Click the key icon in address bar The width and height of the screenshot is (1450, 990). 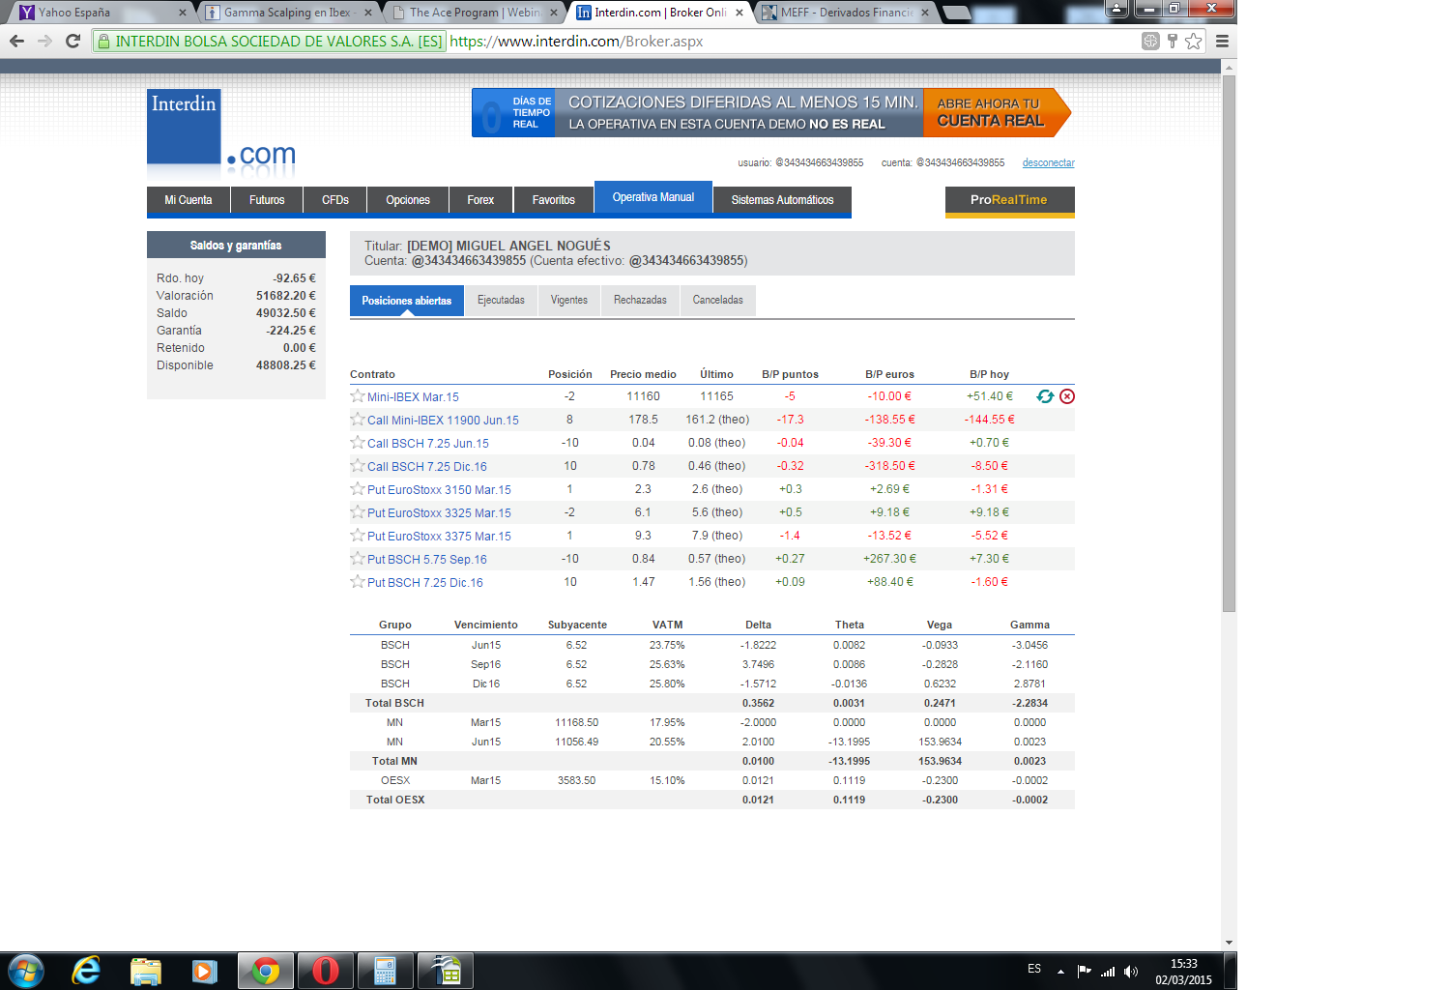1173,41
